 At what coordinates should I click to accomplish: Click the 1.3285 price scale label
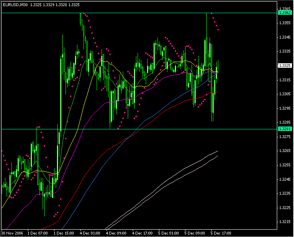click(285, 122)
